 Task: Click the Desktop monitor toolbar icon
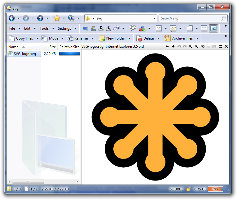tap(85, 28)
